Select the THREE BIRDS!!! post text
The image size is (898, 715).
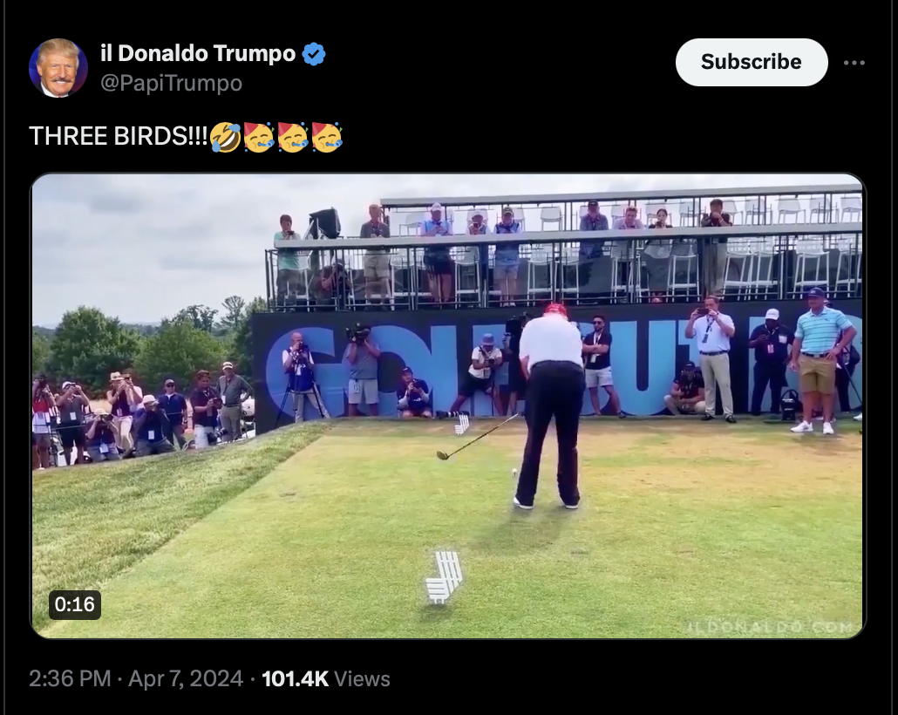[118, 136]
